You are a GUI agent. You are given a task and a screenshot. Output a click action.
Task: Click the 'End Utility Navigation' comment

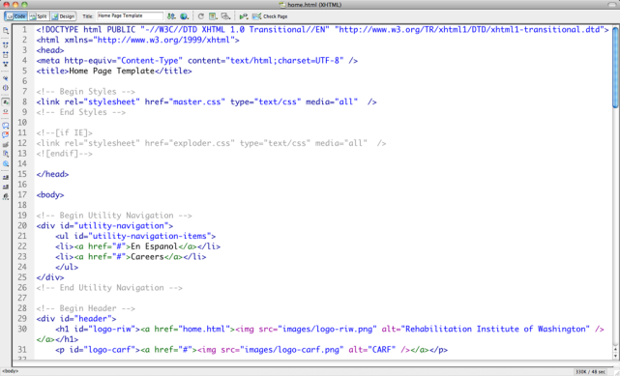click(109, 287)
